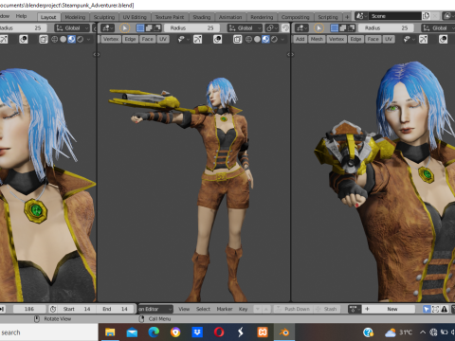Switch to the UV Editing workspace tab

(135, 17)
